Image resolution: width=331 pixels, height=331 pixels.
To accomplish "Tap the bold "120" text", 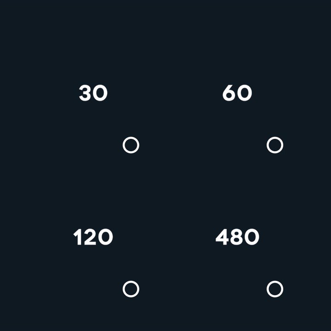I will 93,238.
